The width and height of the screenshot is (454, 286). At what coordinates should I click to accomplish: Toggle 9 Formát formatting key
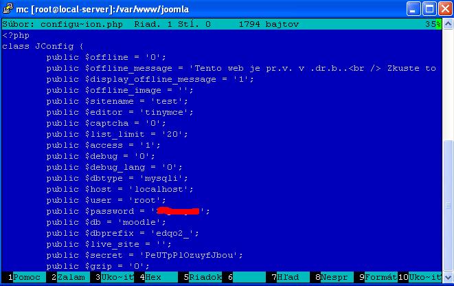click(378, 277)
